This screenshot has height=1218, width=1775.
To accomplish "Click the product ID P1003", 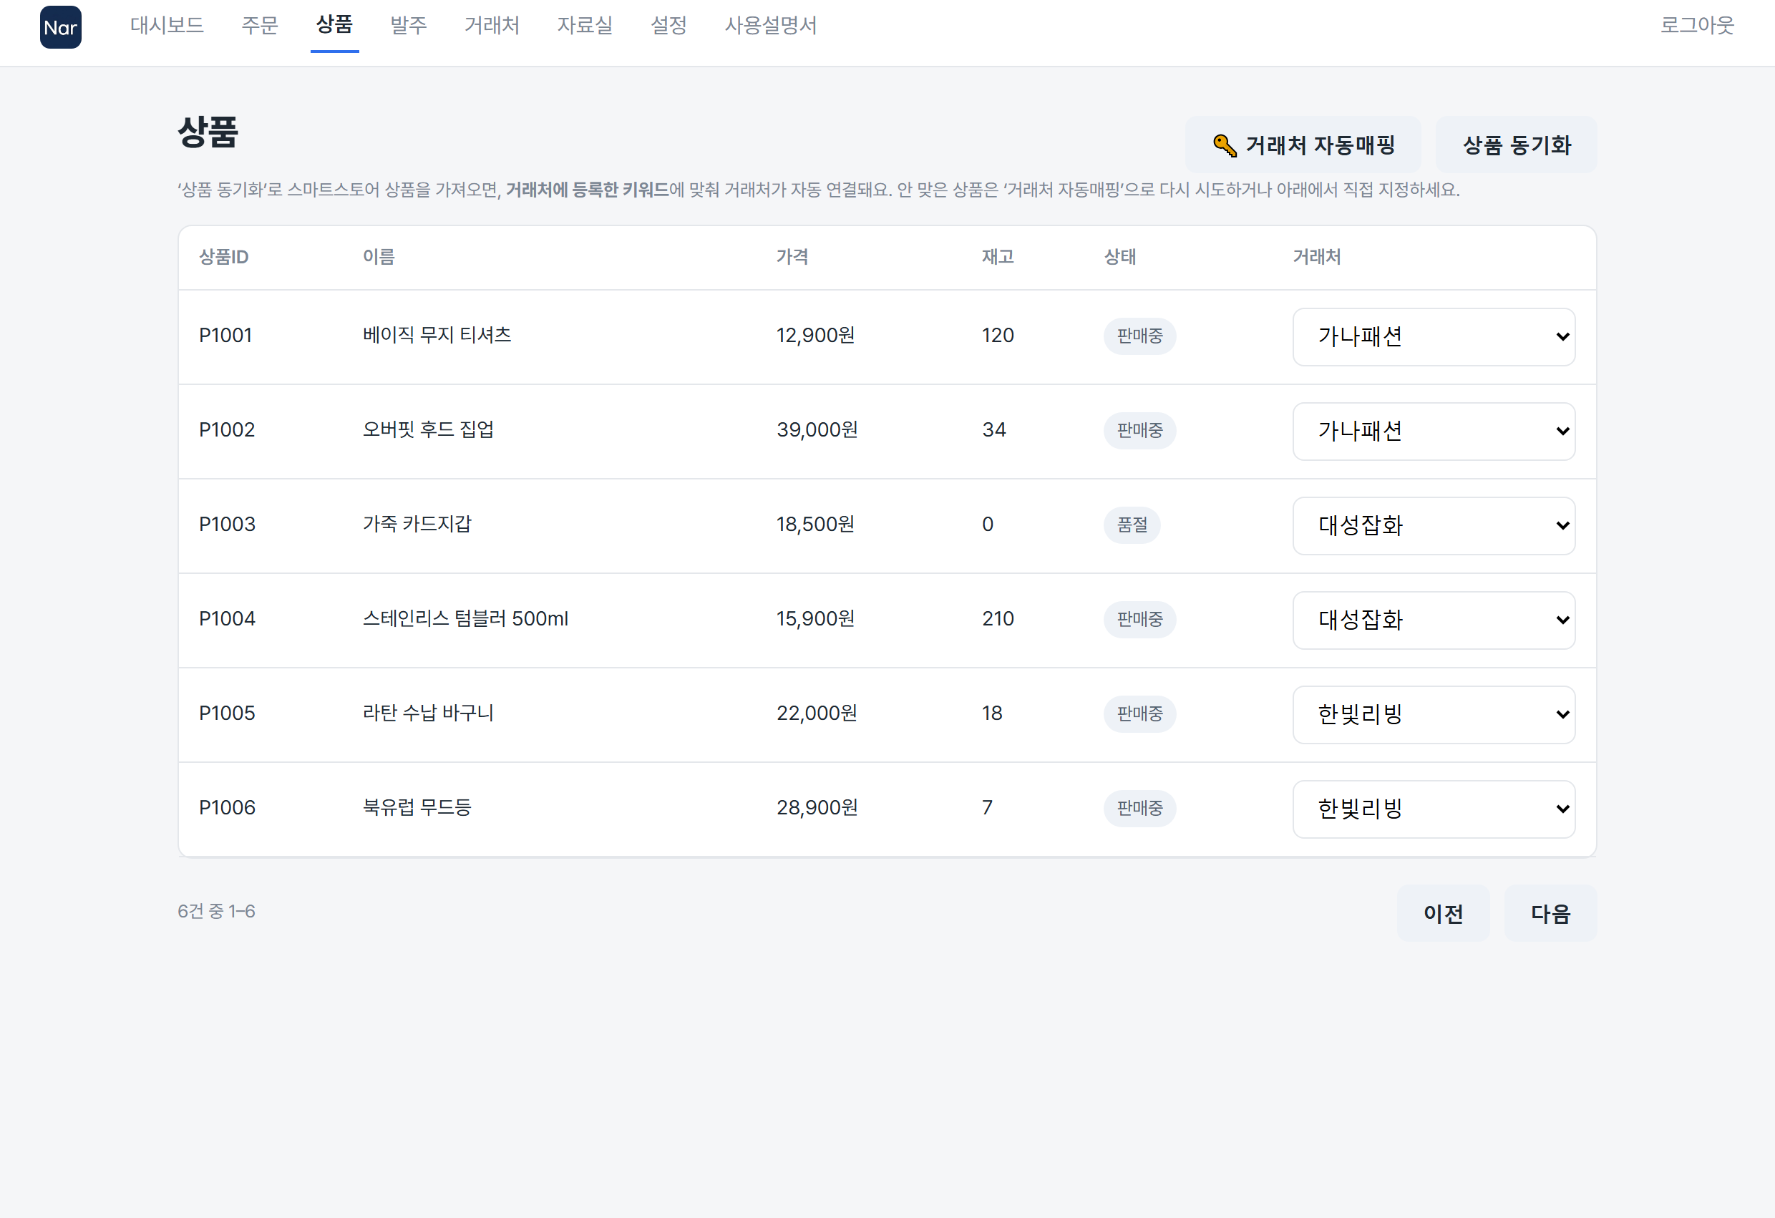I will click(227, 524).
